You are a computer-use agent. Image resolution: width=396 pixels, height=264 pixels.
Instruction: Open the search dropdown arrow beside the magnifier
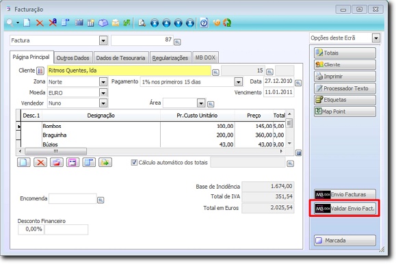[18, 23]
